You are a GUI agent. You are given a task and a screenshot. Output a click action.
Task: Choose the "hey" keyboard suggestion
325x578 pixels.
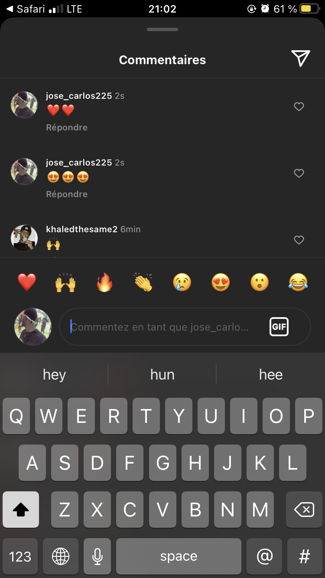tap(54, 374)
